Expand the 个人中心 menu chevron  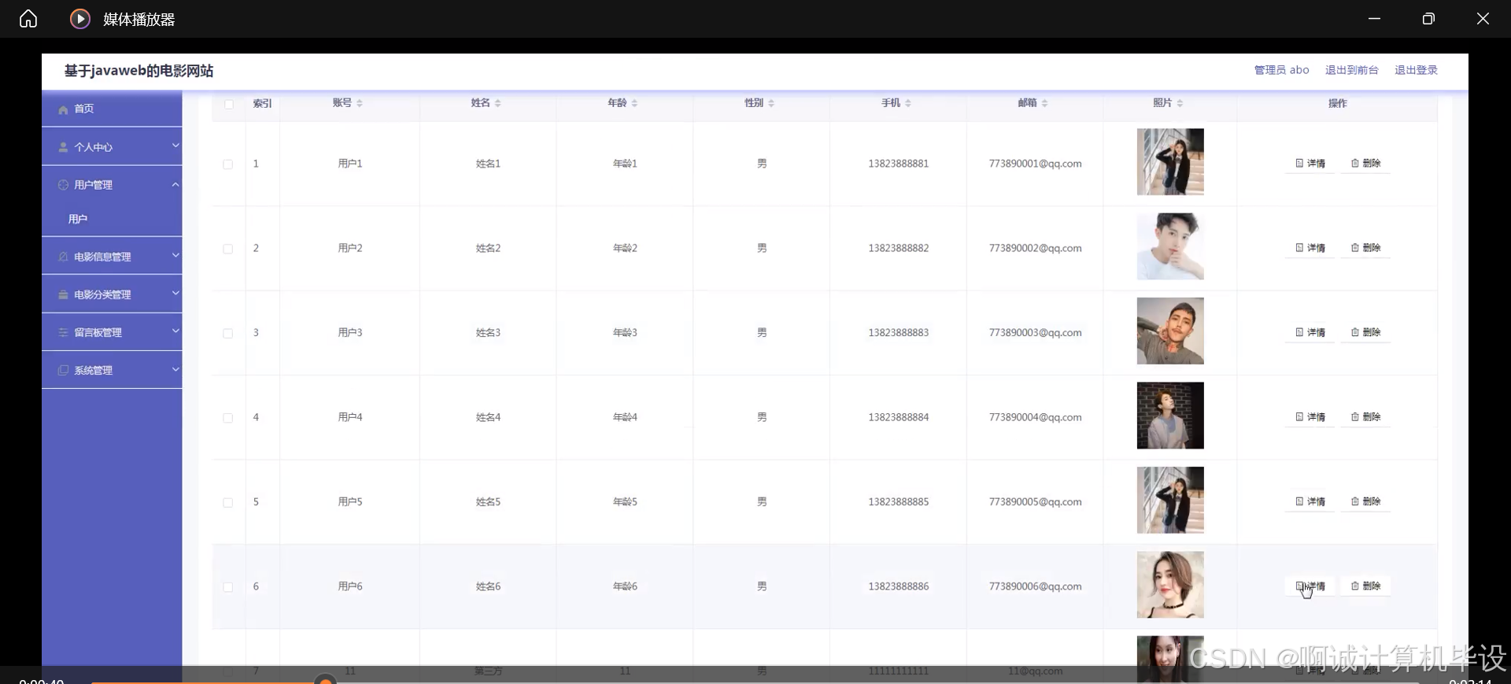pos(175,146)
